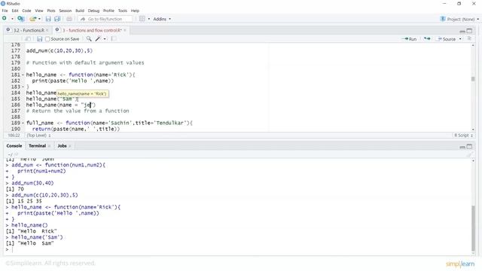Click the show in new window icon
The width and height of the screenshot is (482, 271).
coord(28,38)
